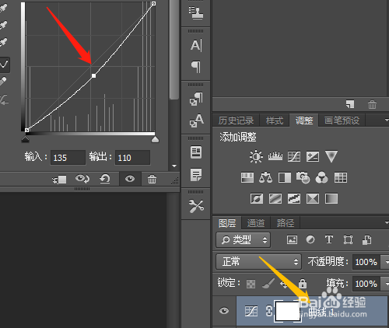Choose the draw curve pencil tool

pos(2,81)
